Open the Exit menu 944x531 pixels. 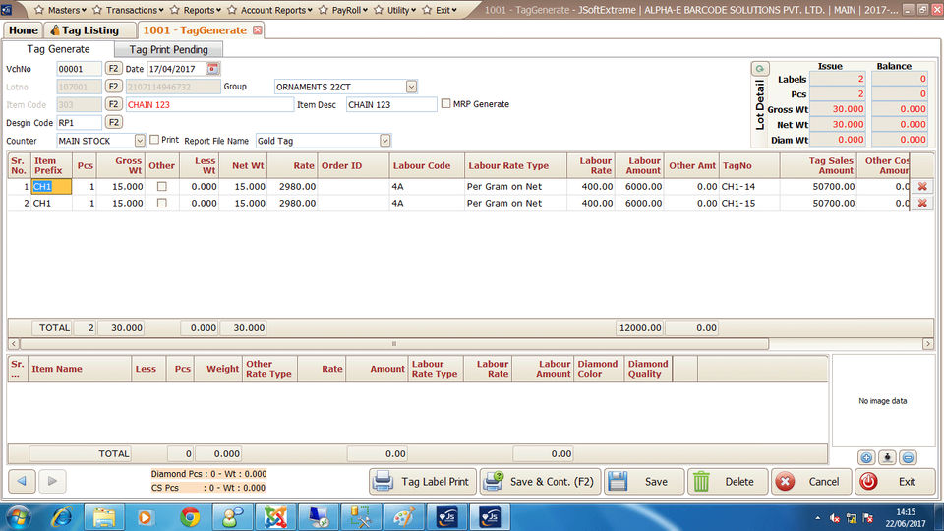click(440, 10)
